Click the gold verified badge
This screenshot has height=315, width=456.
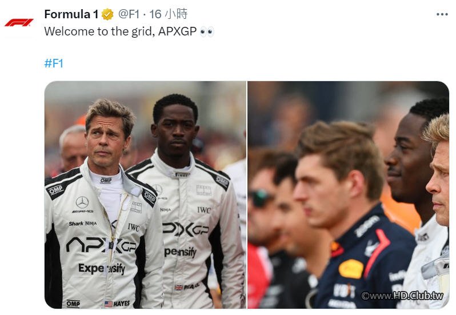click(107, 14)
